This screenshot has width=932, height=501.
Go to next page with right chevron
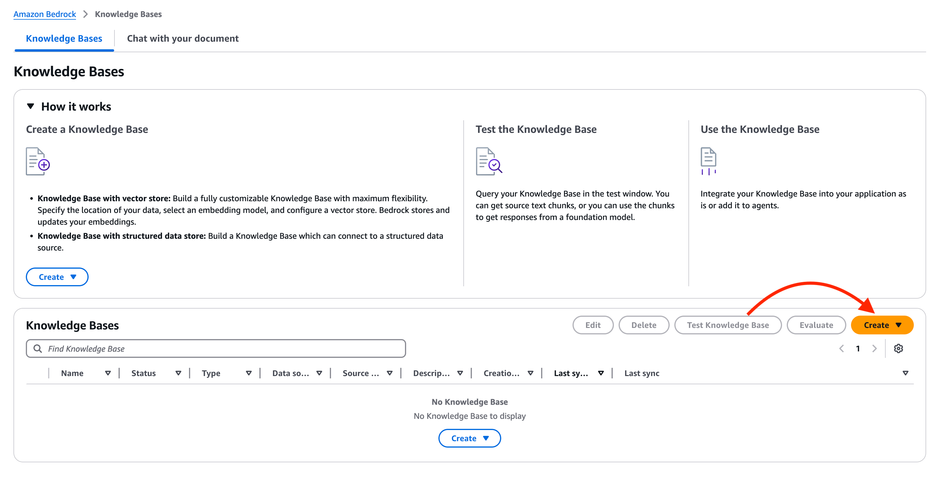pyautogui.click(x=874, y=348)
